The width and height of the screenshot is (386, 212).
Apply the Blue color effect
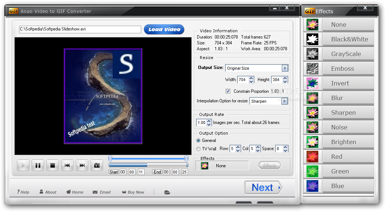pos(348,186)
